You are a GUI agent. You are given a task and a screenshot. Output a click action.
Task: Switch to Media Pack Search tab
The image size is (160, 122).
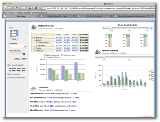coord(95,16)
